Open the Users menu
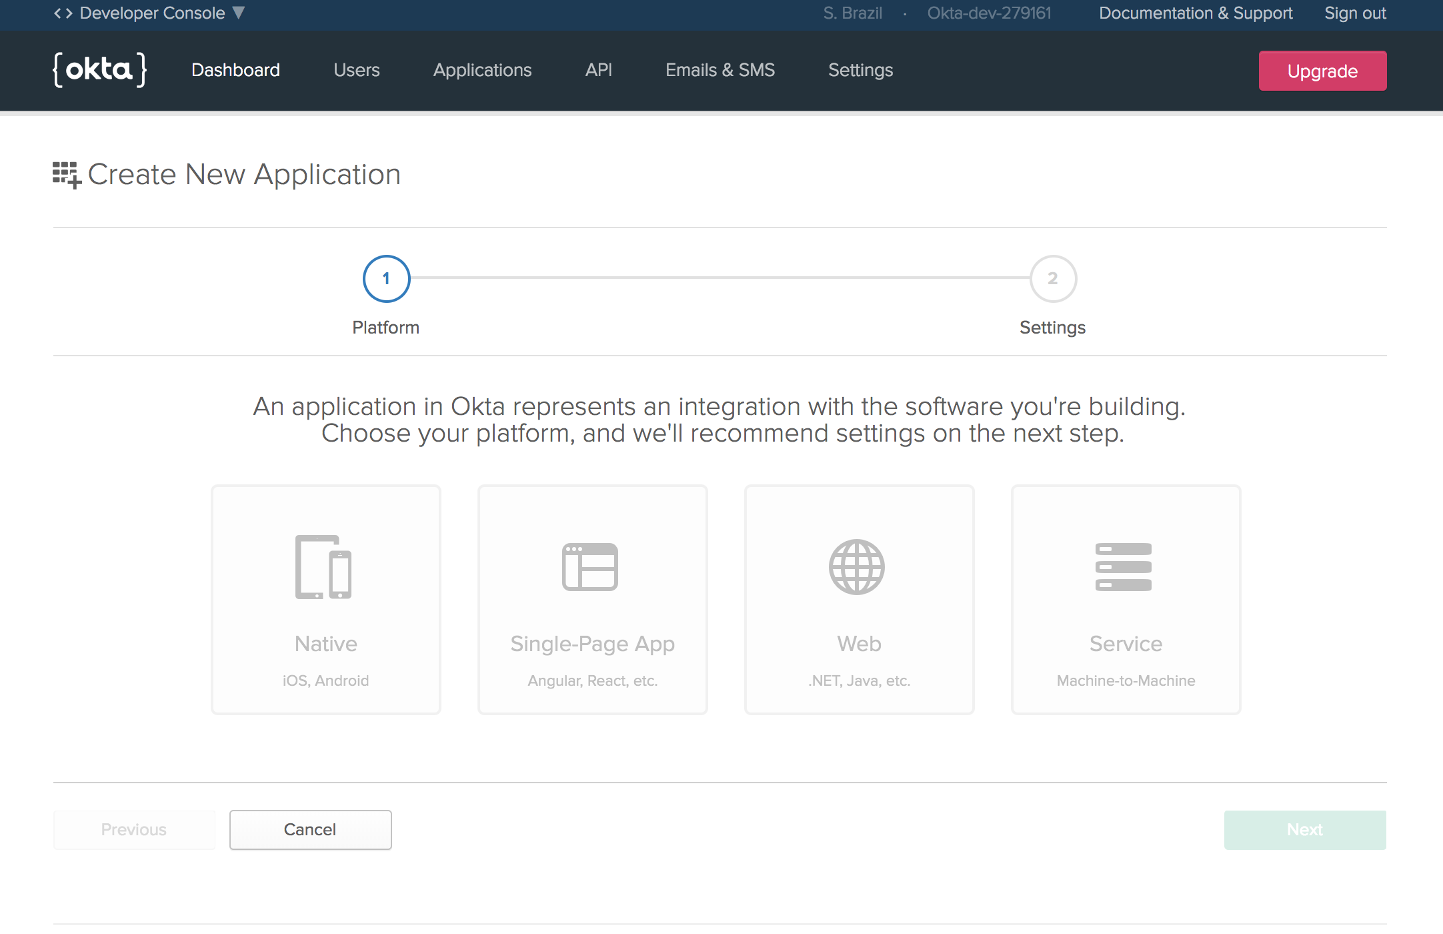The image size is (1443, 934). point(357,70)
